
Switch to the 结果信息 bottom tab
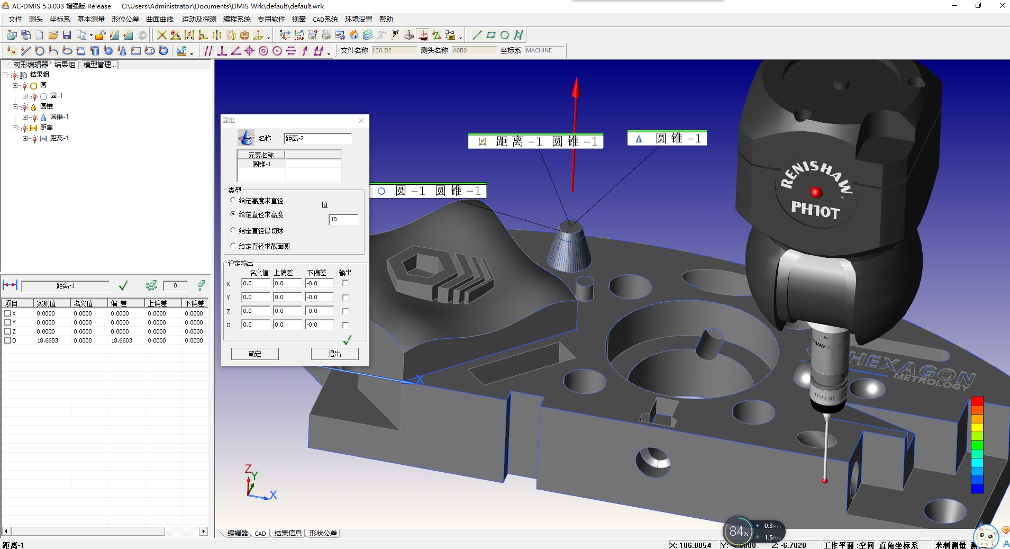pos(288,533)
